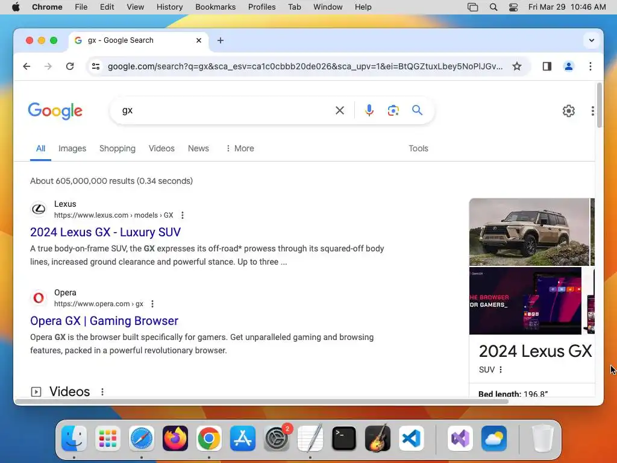This screenshot has width=617, height=463.
Task: Open Spotlight search in menu bar
Action: [x=493, y=7]
